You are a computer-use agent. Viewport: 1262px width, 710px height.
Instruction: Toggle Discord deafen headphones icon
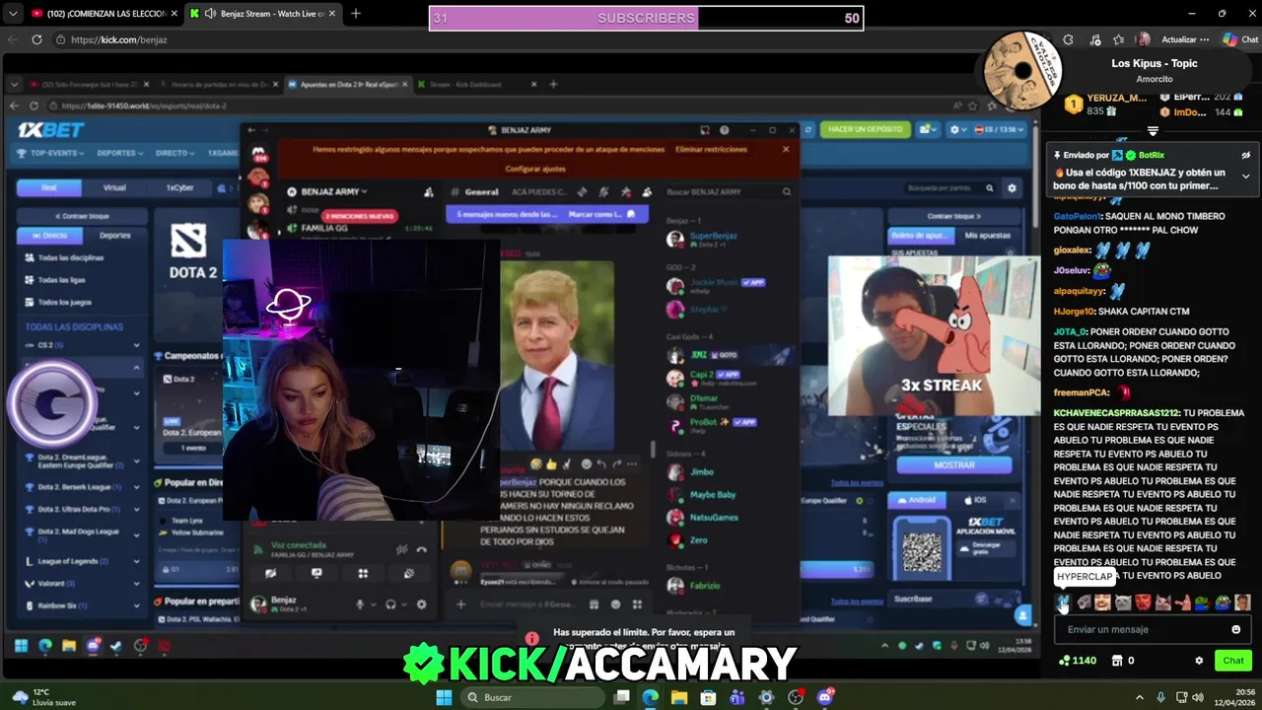(x=390, y=604)
